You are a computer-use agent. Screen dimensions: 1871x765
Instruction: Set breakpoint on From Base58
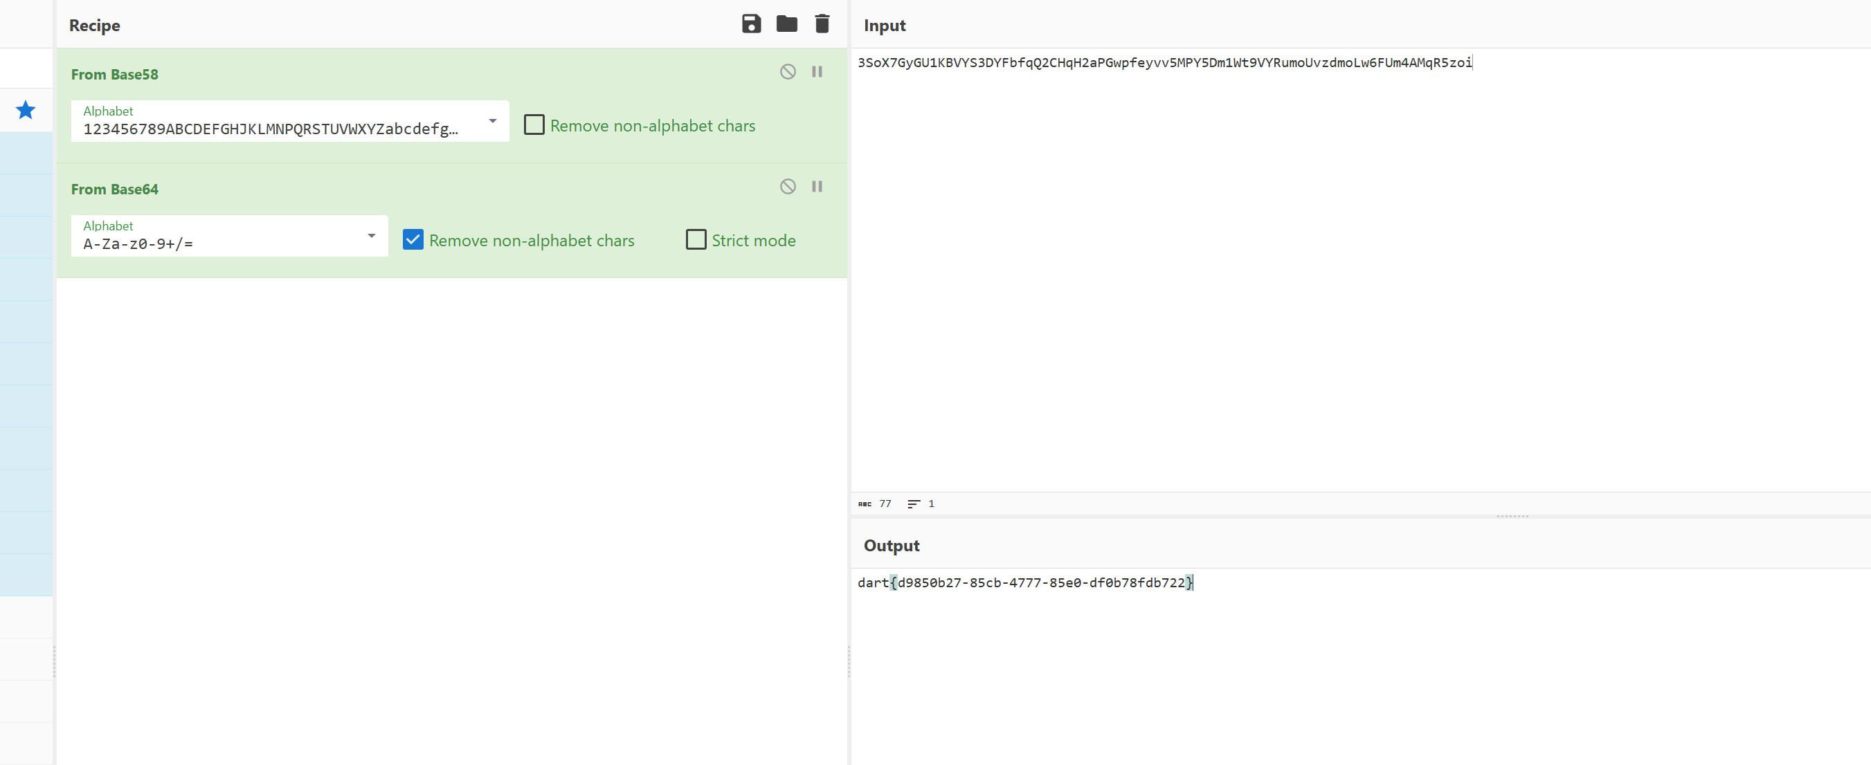click(x=816, y=72)
